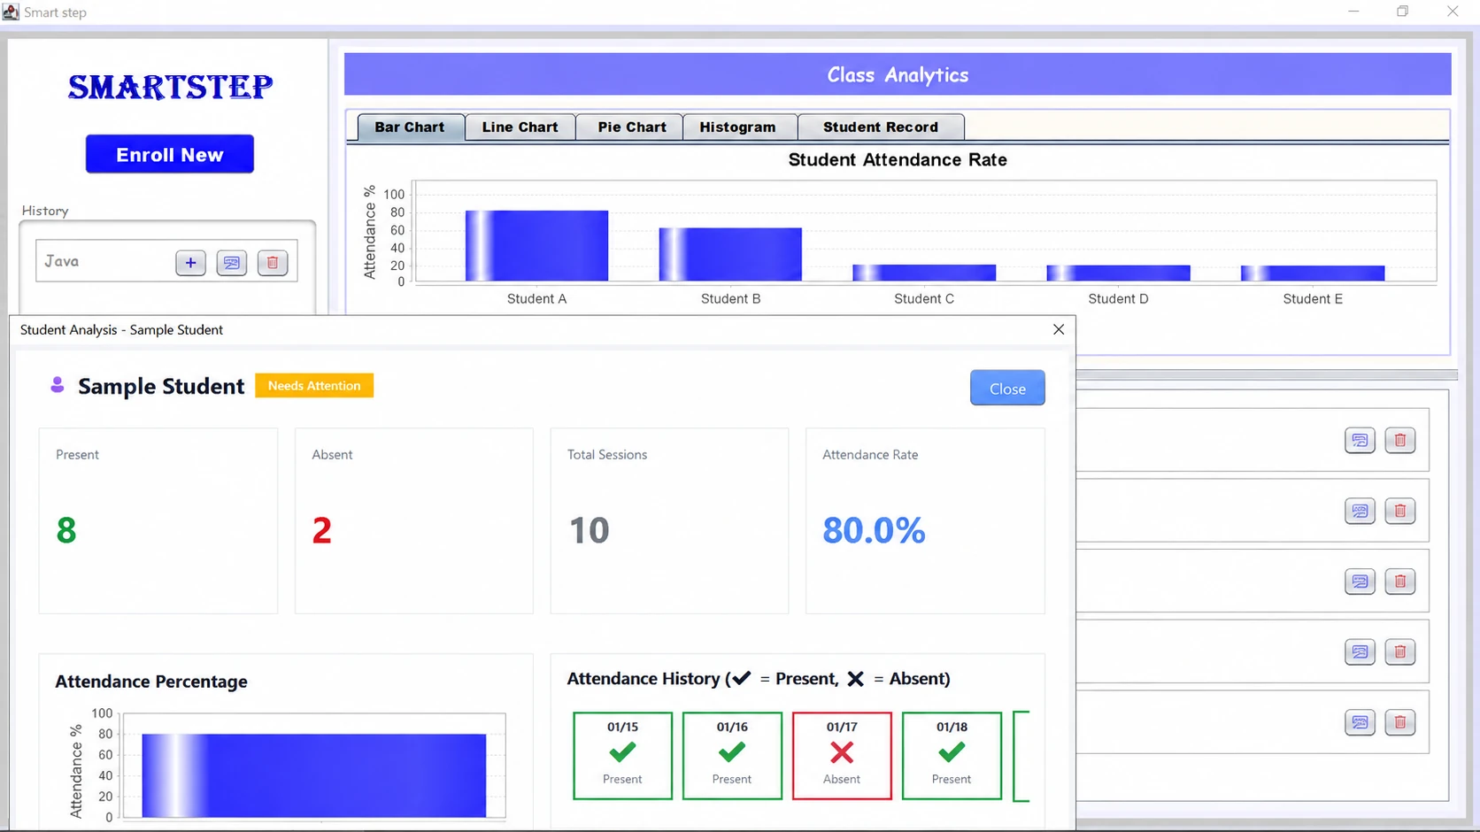Click the Smart step app icon
This screenshot has height=832, width=1480.
click(11, 12)
